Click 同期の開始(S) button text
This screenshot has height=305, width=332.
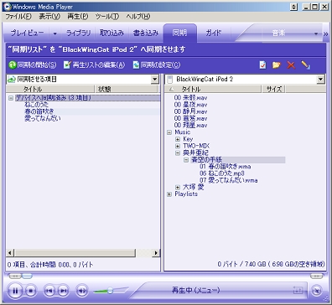coord(37,65)
